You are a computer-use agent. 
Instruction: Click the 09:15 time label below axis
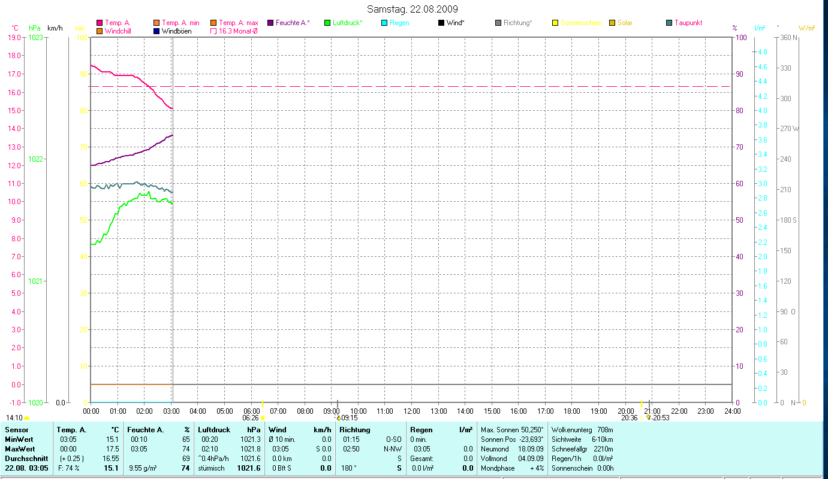[x=350, y=418]
